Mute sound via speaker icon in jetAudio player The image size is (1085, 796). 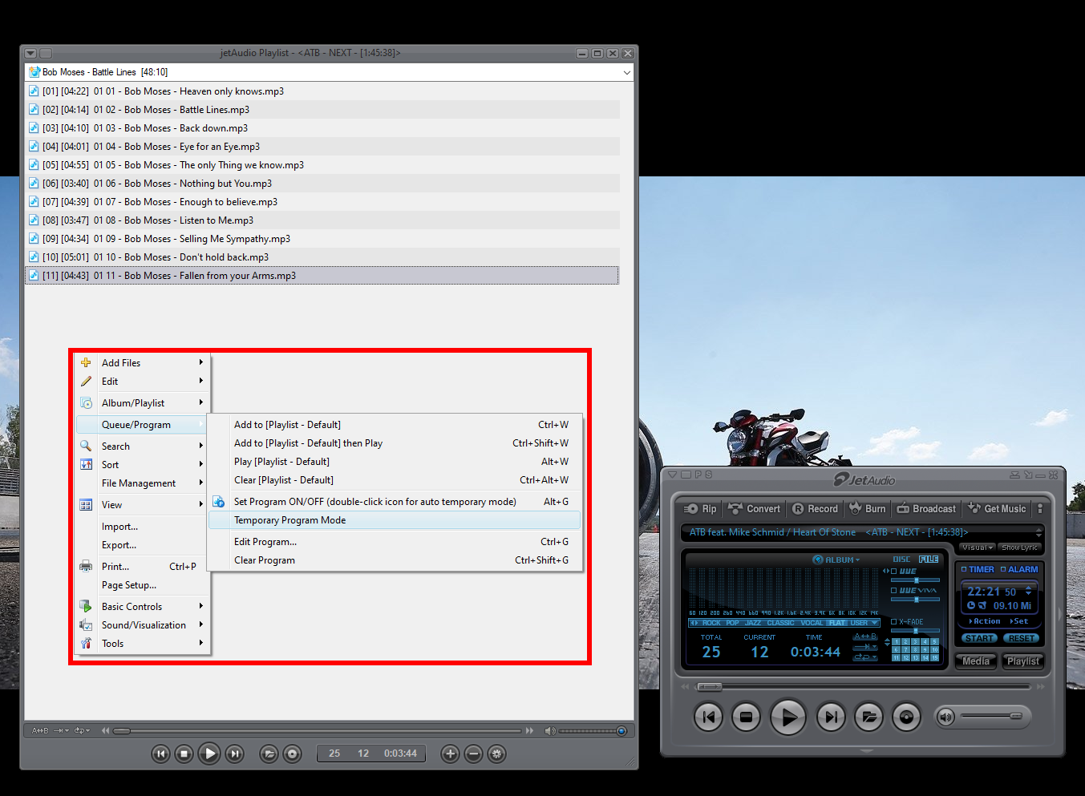pos(945,717)
